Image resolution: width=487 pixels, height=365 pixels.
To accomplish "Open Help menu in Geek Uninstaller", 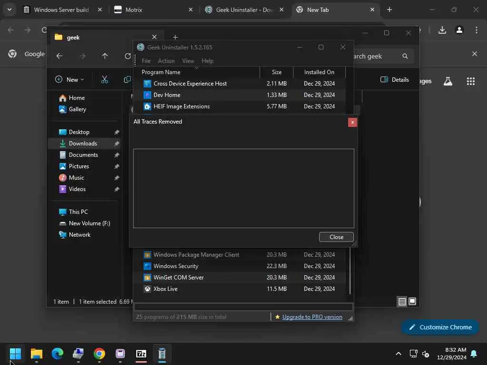I will (x=207, y=61).
